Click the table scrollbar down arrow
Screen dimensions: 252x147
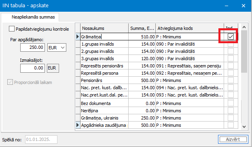coord(244,127)
